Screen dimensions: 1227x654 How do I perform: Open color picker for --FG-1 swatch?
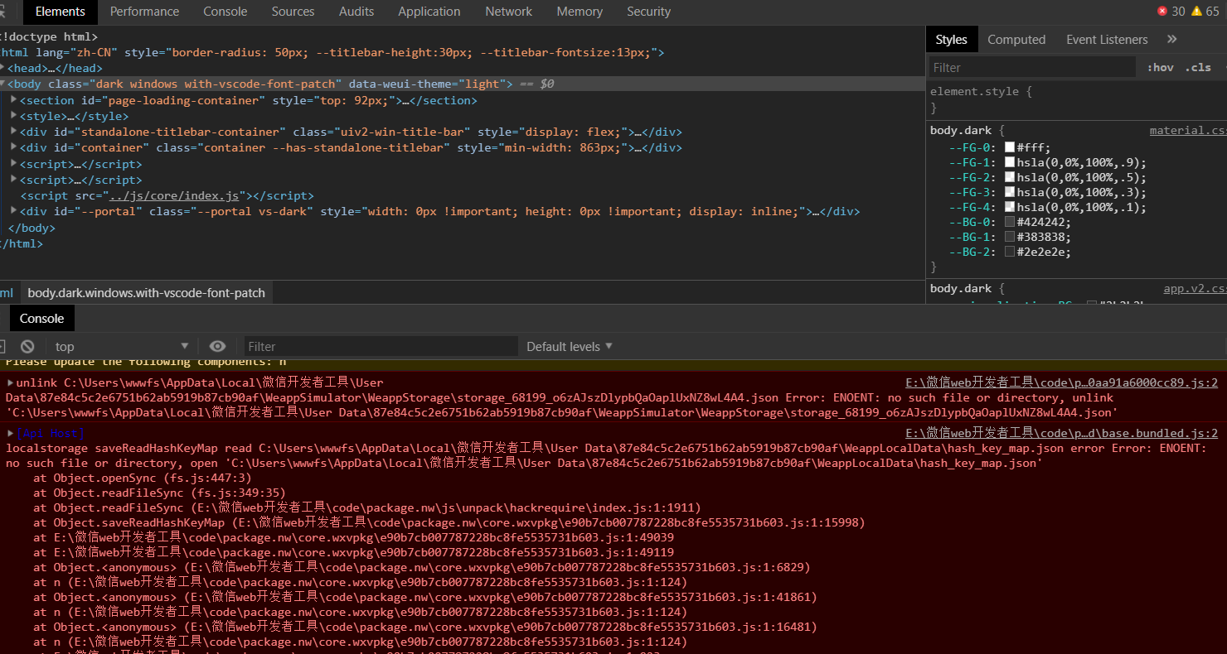[1010, 162]
